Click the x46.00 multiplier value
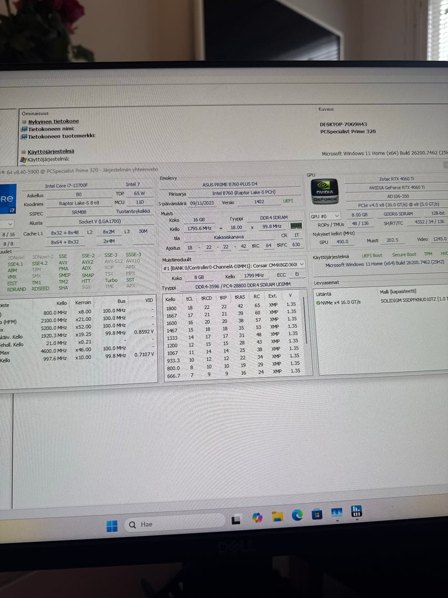Image resolution: width=448 pixels, height=598 pixels. tap(84, 349)
